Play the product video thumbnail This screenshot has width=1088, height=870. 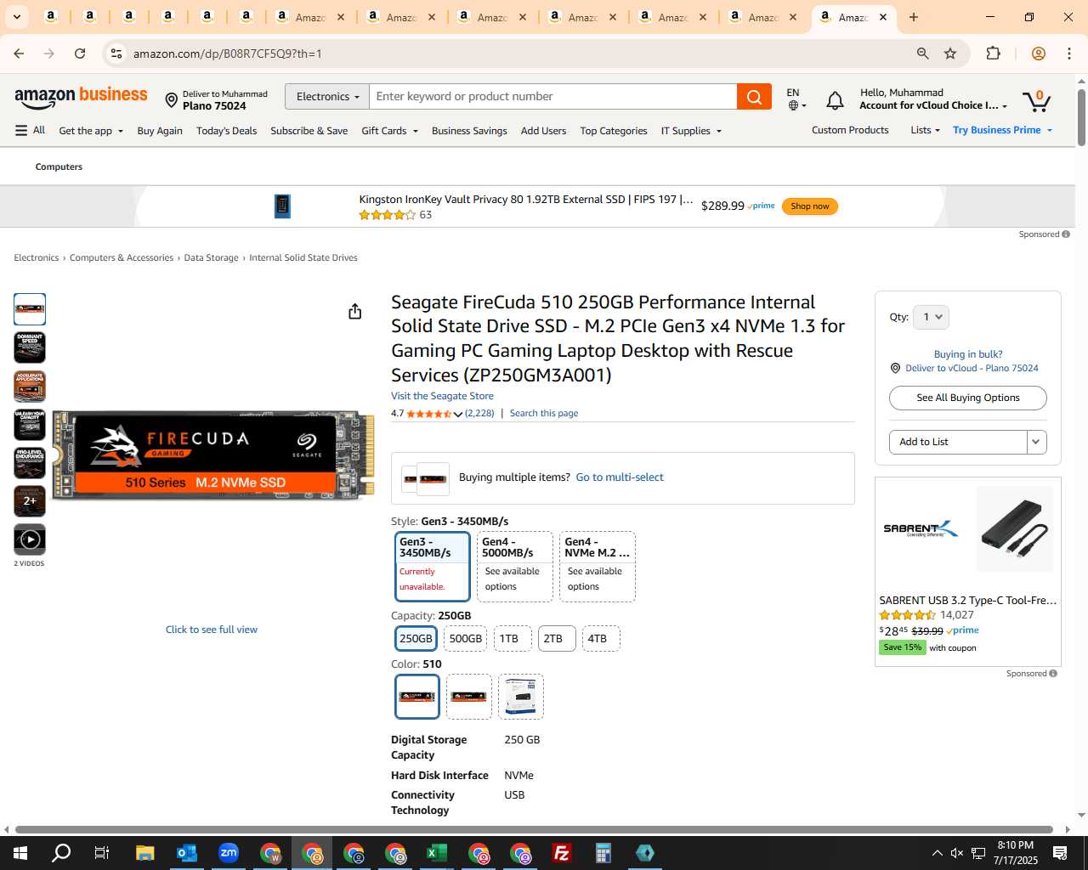tap(30, 540)
